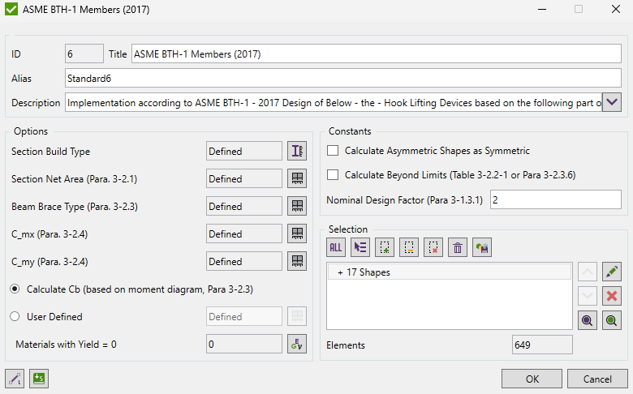Expand the Description dropdown arrow
The image size is (633, 394).
[612, 102]
